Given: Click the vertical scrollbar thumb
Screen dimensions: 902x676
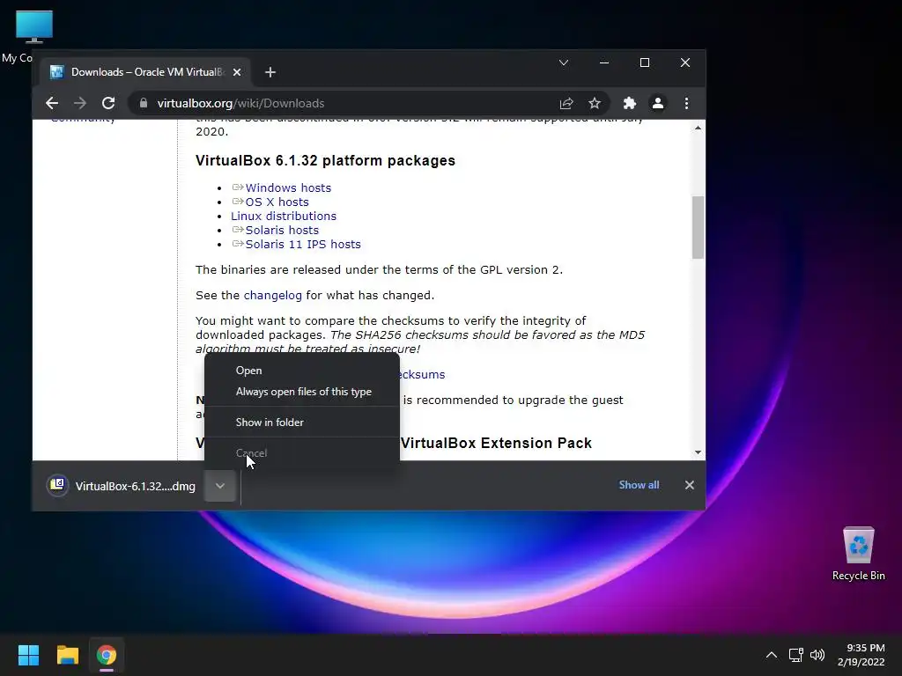Looking at the screenshot, I should tap(698, 228).
